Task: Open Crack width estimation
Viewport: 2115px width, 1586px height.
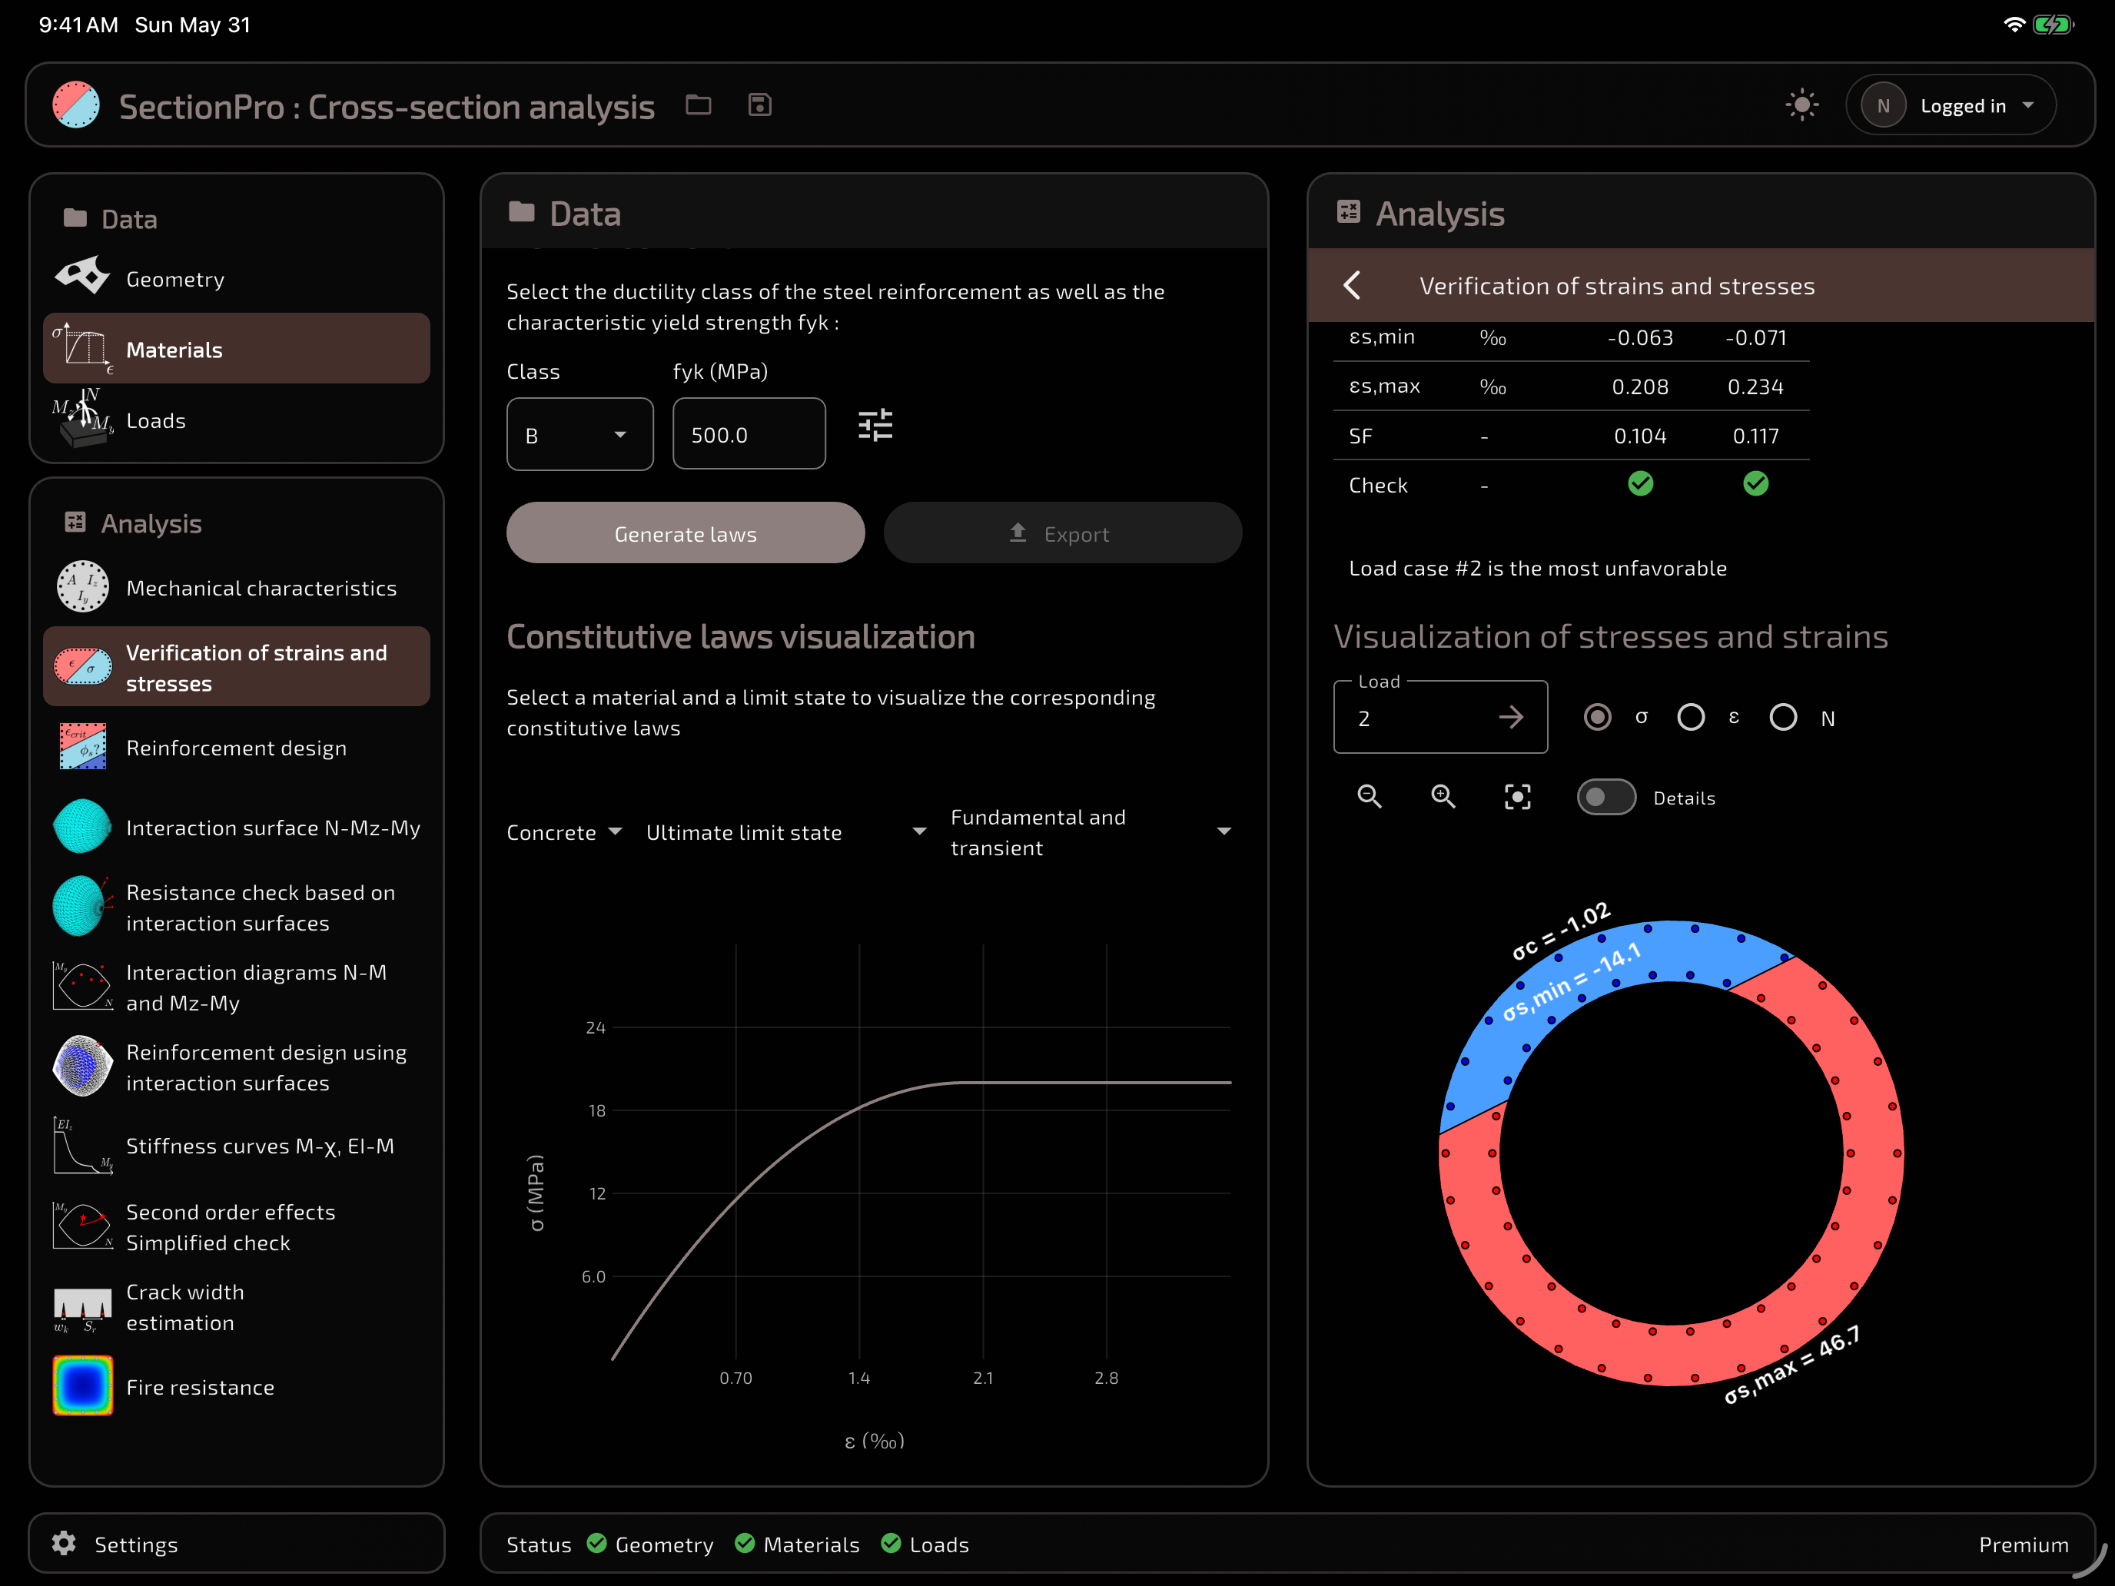Action: (x=236, y=1307)
